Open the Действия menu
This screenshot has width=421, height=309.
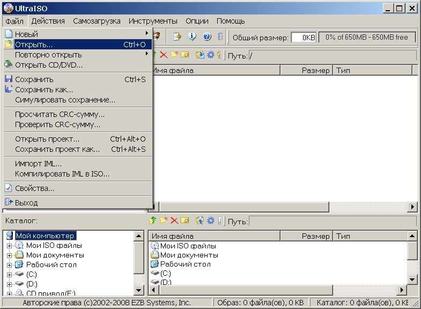click(x=48, y=21)
